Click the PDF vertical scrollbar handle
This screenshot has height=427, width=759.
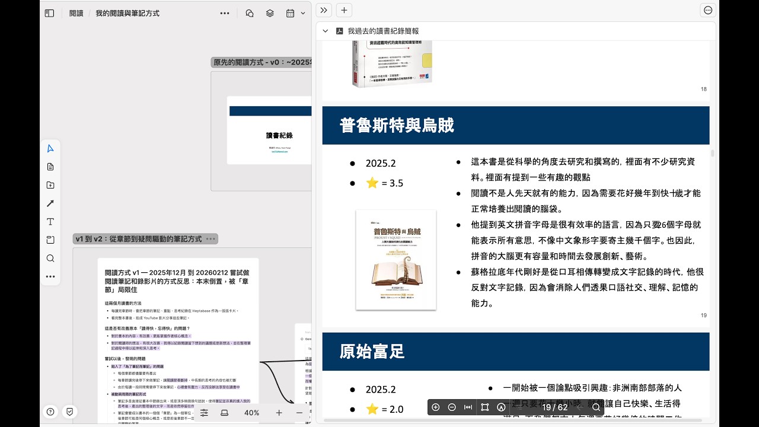pos(712,153)
